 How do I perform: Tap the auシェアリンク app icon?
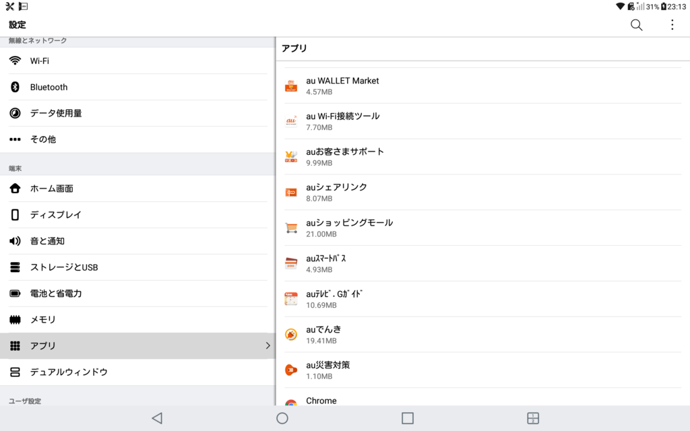[x=291, y=193]
